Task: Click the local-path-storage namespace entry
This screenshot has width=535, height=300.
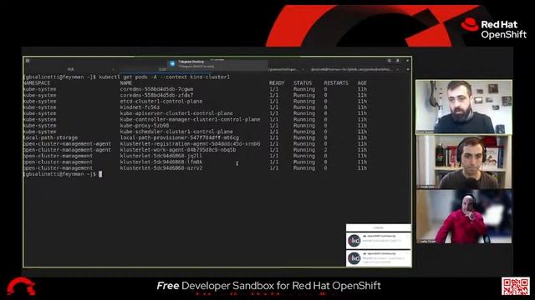Action: click(x=50, y=137)
